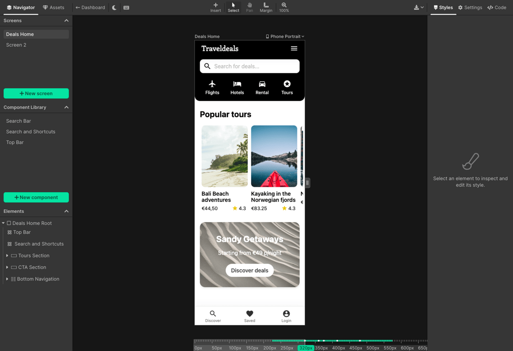Screen dimensions: 513x351
Task: Click the zoom level 100% control
Action: point(284,7)
